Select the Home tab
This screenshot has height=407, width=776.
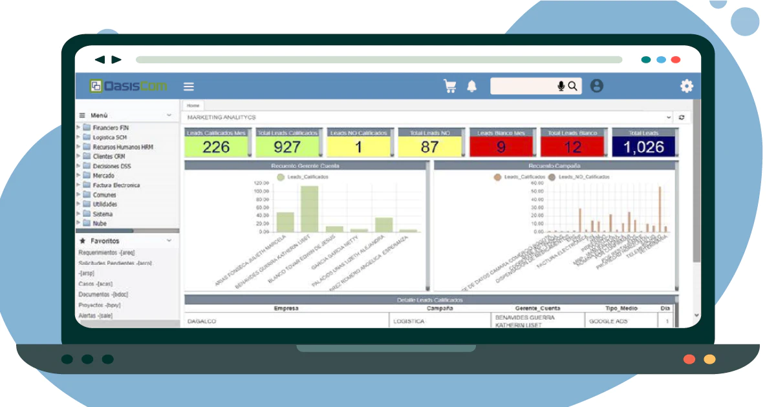point(193,105)
